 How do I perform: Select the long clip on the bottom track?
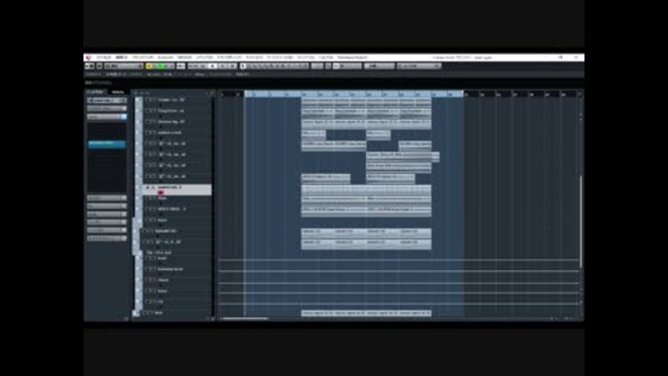[x=366, y=313]
